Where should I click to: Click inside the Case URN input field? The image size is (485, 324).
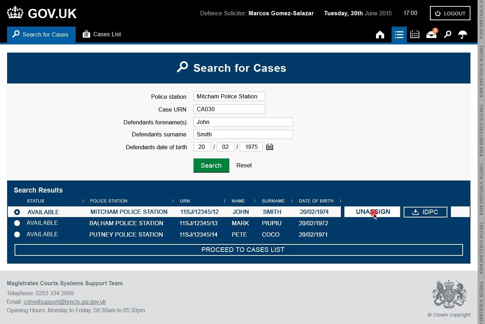pyautogui.click(x=229, y=109)
